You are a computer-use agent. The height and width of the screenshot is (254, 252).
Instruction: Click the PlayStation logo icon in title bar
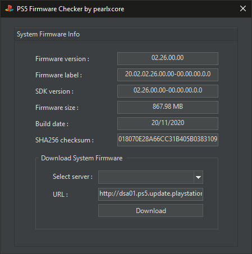pos(9,8)
